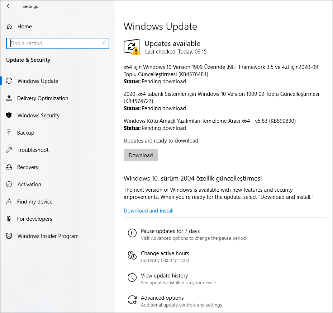This screenshot has height=313, width=333.
Task: Click the magnifier icon in search box
Action: [x=104, y=43]
